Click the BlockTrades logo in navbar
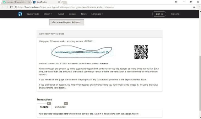 click(20, 14)
